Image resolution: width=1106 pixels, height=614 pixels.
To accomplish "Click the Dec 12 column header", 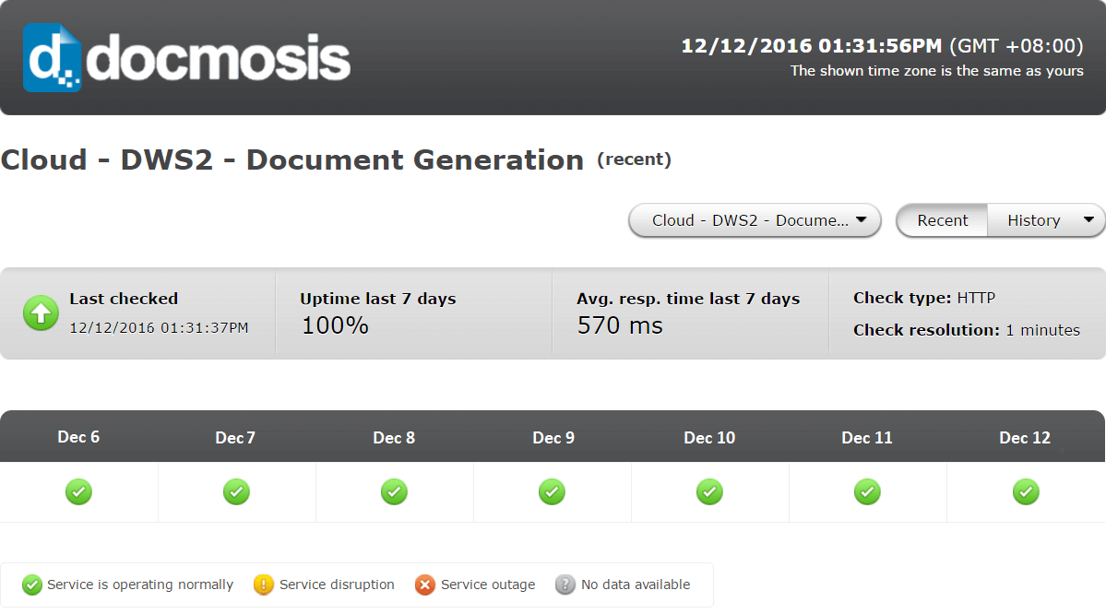I will tap(1025, 438).
